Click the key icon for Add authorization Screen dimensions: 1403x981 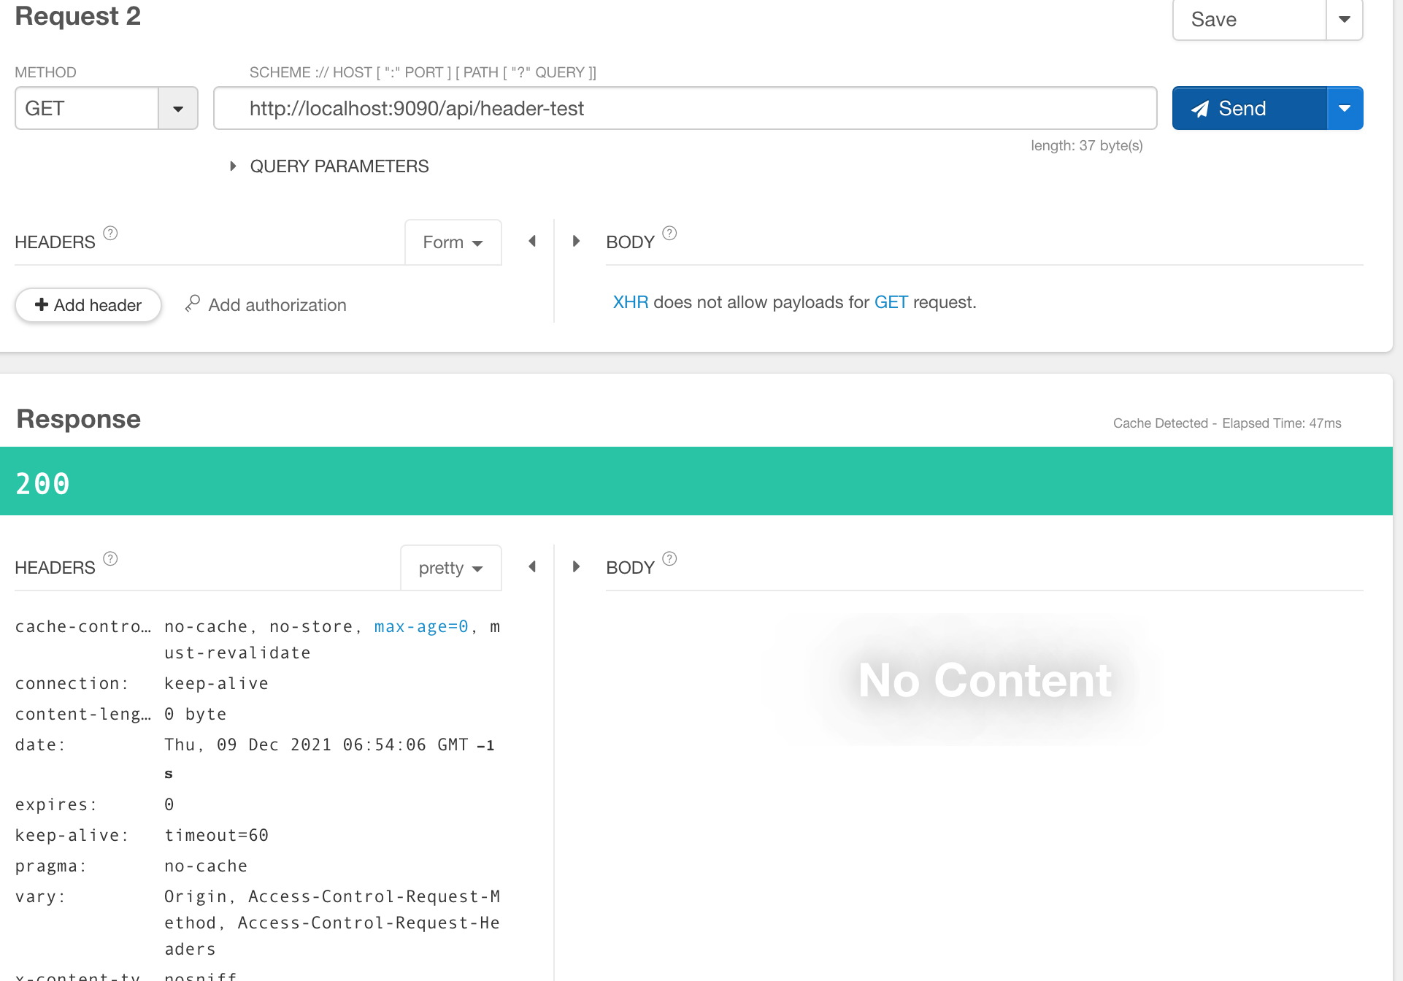tap(192, 304)
